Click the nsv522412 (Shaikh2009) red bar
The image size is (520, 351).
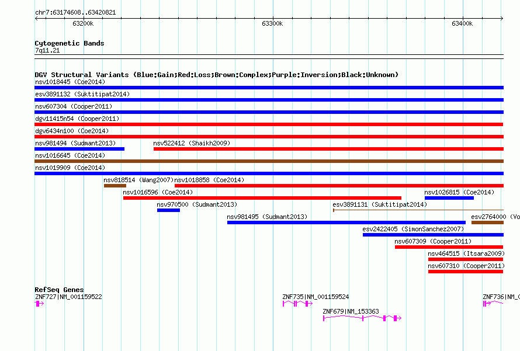(328, 149)
